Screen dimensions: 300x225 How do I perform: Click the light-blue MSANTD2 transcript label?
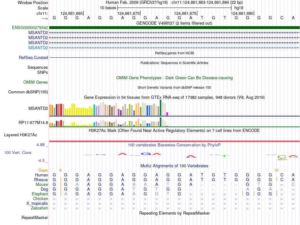point(38,48)
